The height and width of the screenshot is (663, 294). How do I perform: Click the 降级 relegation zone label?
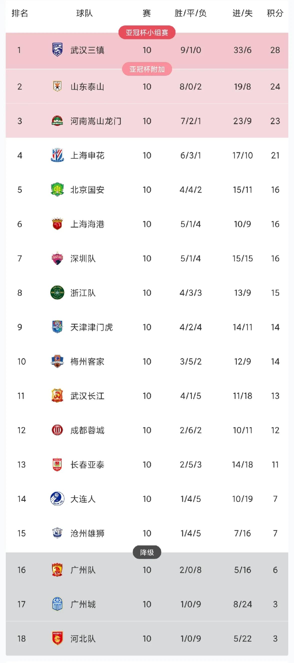pos(147,552)
